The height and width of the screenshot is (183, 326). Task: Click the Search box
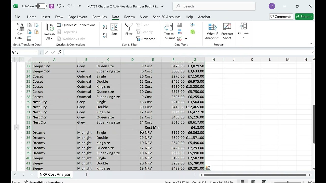tap(214, 6)
